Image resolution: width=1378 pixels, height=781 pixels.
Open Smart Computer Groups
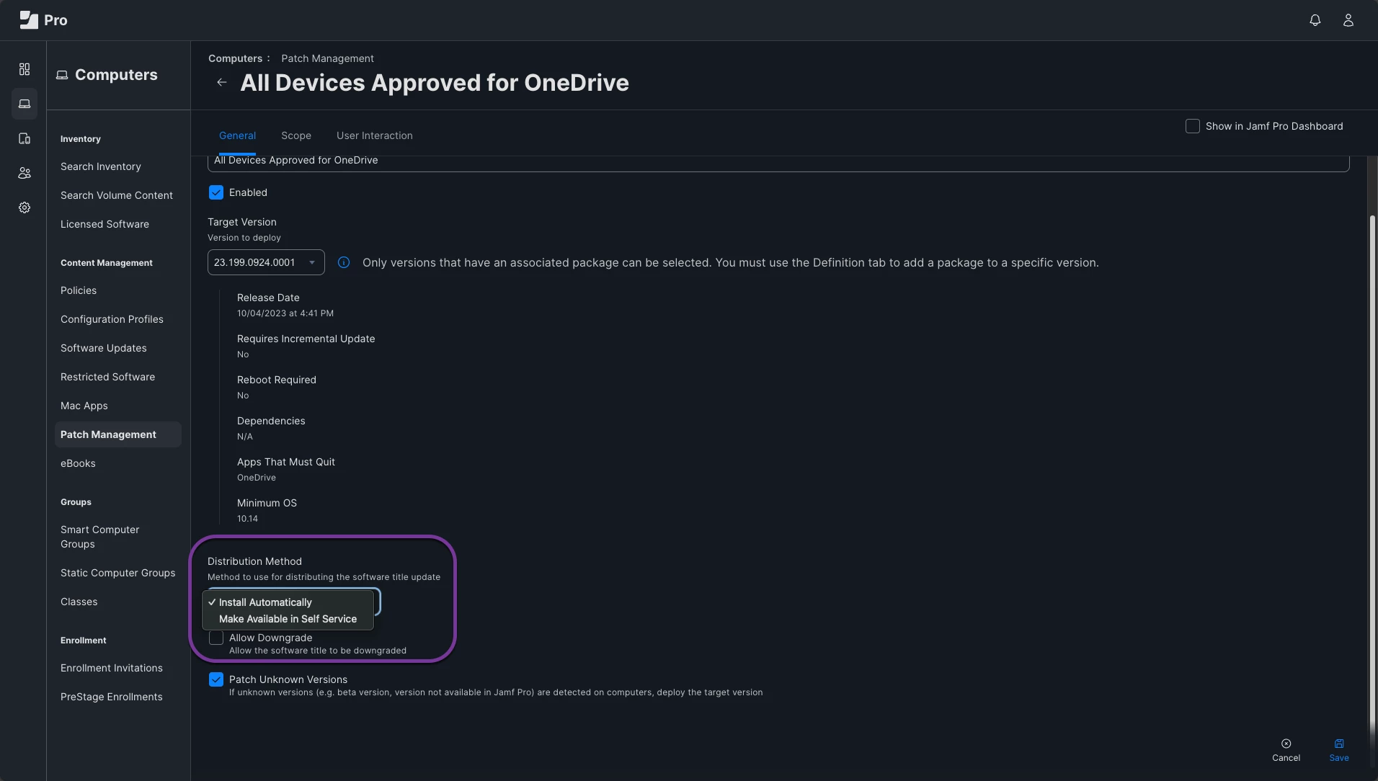point(100,537)
